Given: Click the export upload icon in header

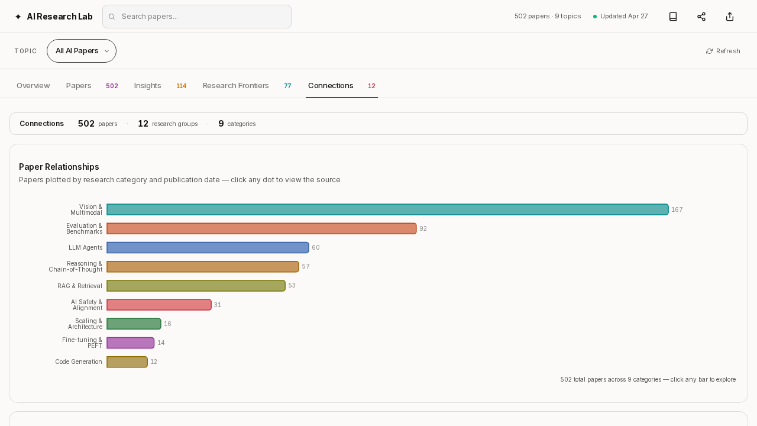Looking at the screenshot, I should coord(730,17).
